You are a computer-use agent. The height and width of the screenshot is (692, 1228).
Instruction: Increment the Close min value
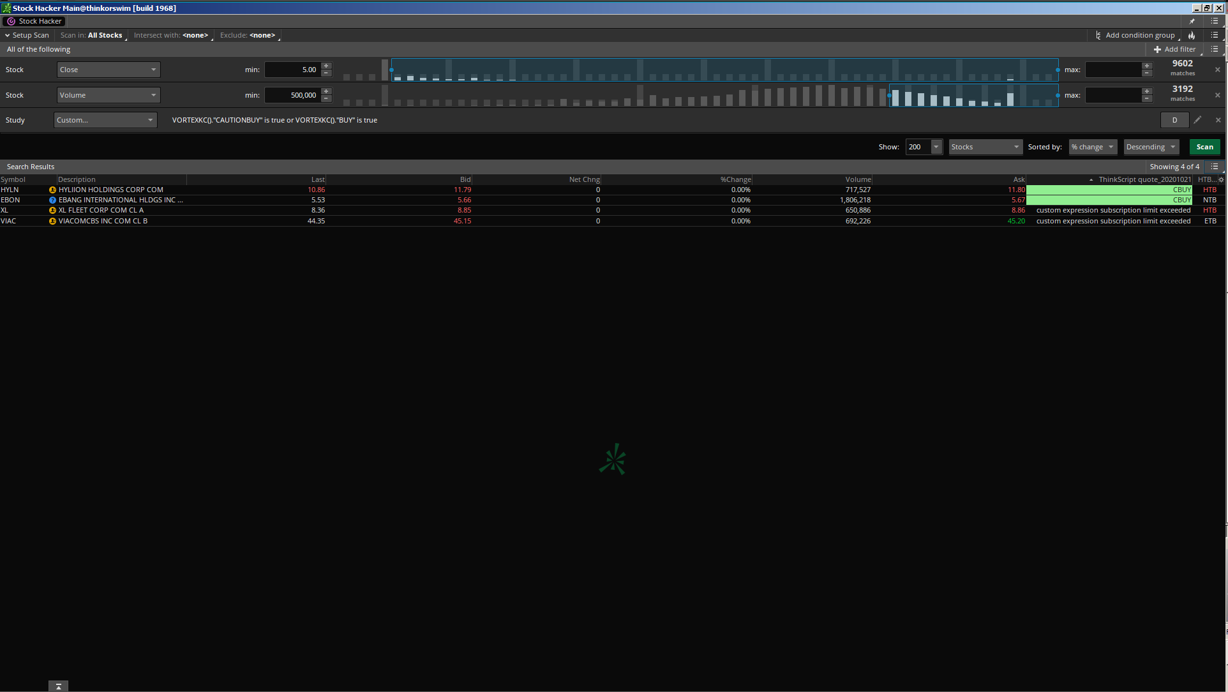coord(326,66)
